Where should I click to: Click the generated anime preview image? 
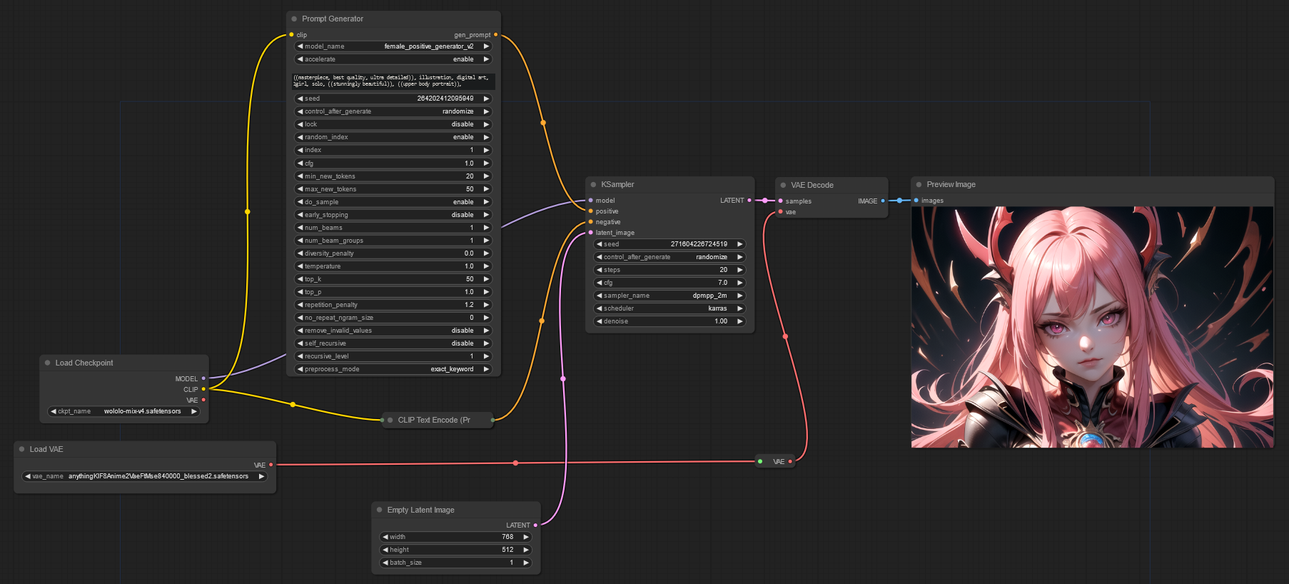1092,327
